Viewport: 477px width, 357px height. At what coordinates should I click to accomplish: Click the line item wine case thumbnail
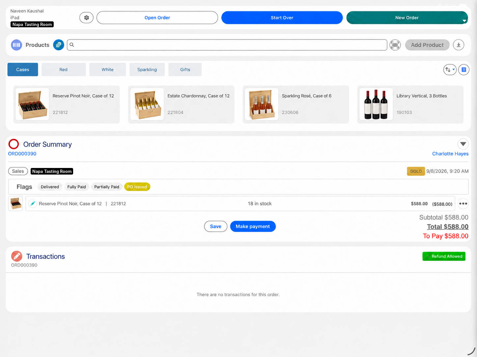(15, 204)
